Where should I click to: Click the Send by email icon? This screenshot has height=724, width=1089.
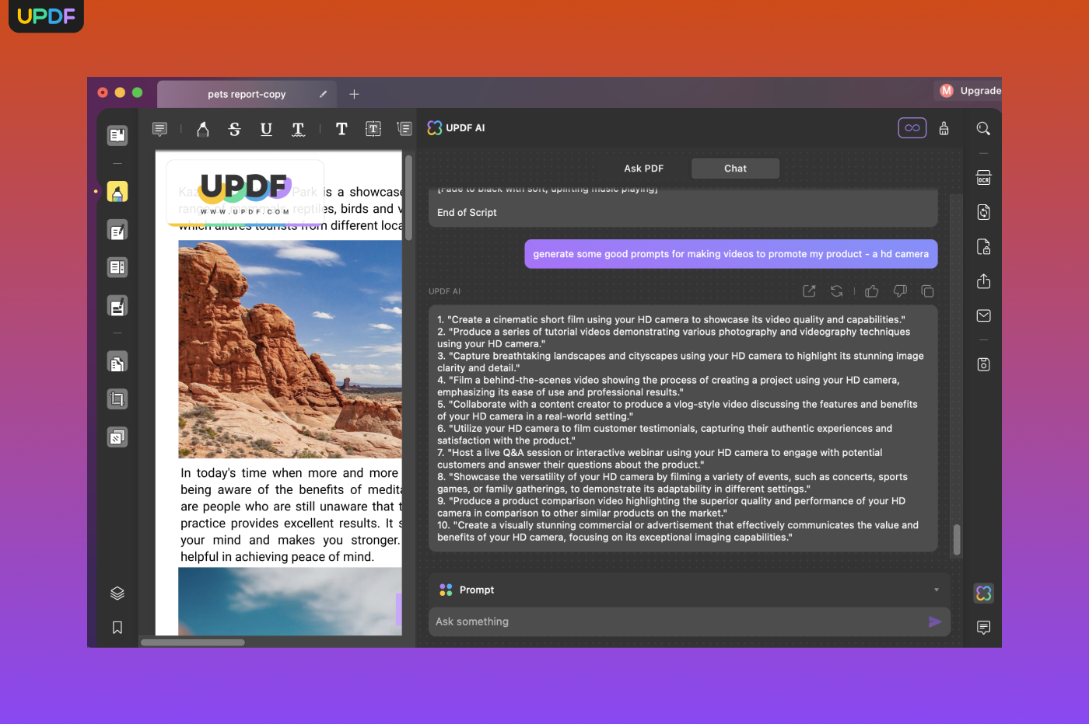(x=983, y=315)
